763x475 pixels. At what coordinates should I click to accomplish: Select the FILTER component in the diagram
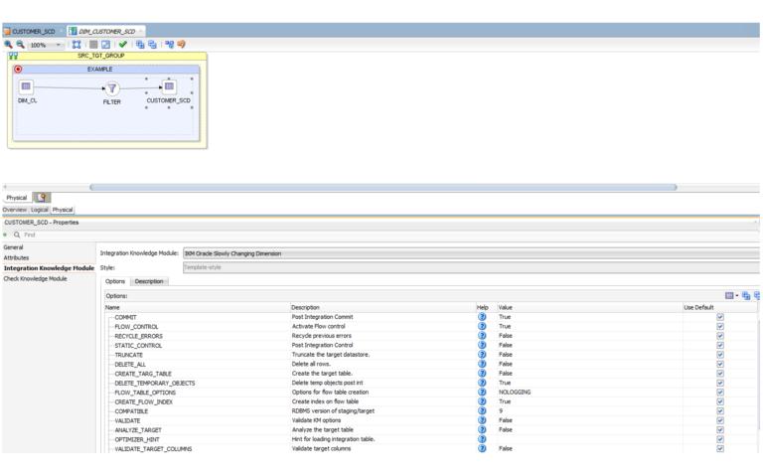112,89
